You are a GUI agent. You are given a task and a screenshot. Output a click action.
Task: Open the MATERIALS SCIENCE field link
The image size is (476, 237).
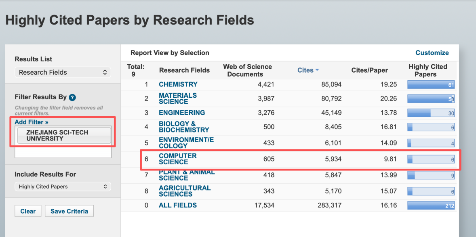178,99
